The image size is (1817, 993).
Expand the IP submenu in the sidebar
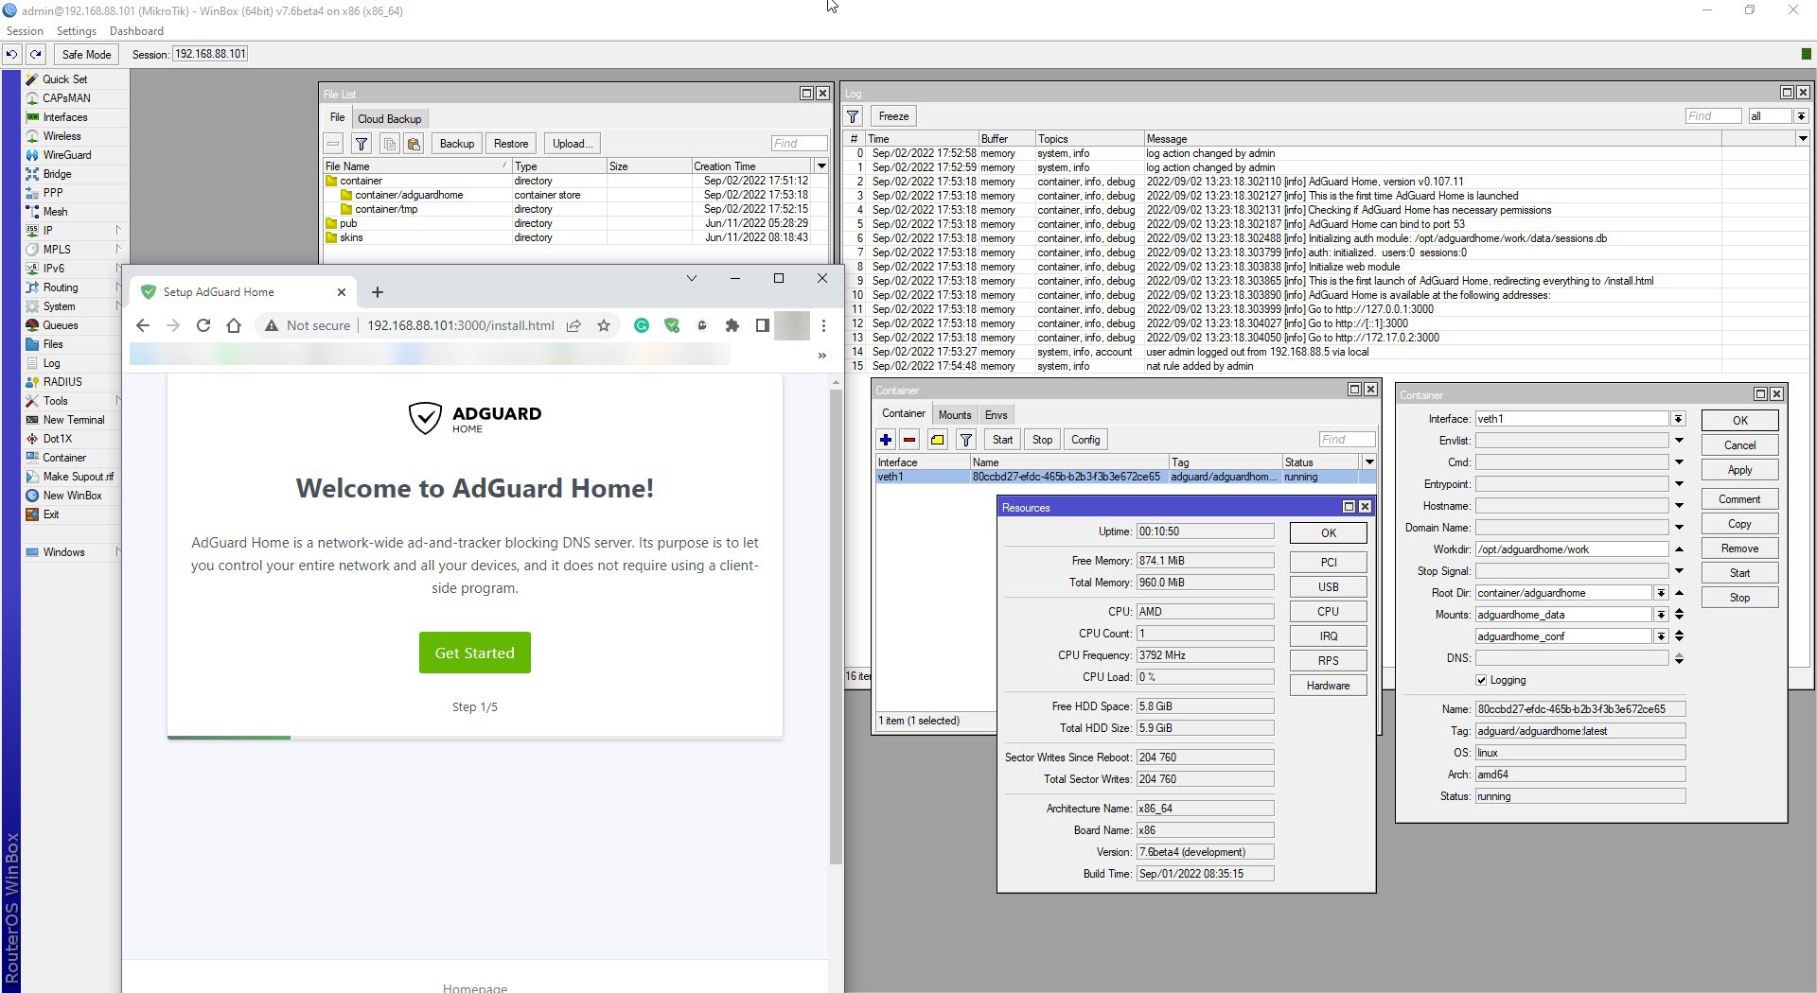click(x=118, y=231)
